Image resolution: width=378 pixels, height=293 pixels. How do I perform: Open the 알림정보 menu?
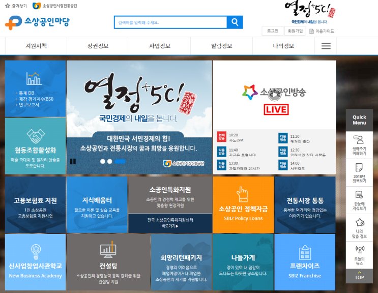pyautogui.click(x=222, y=46)
